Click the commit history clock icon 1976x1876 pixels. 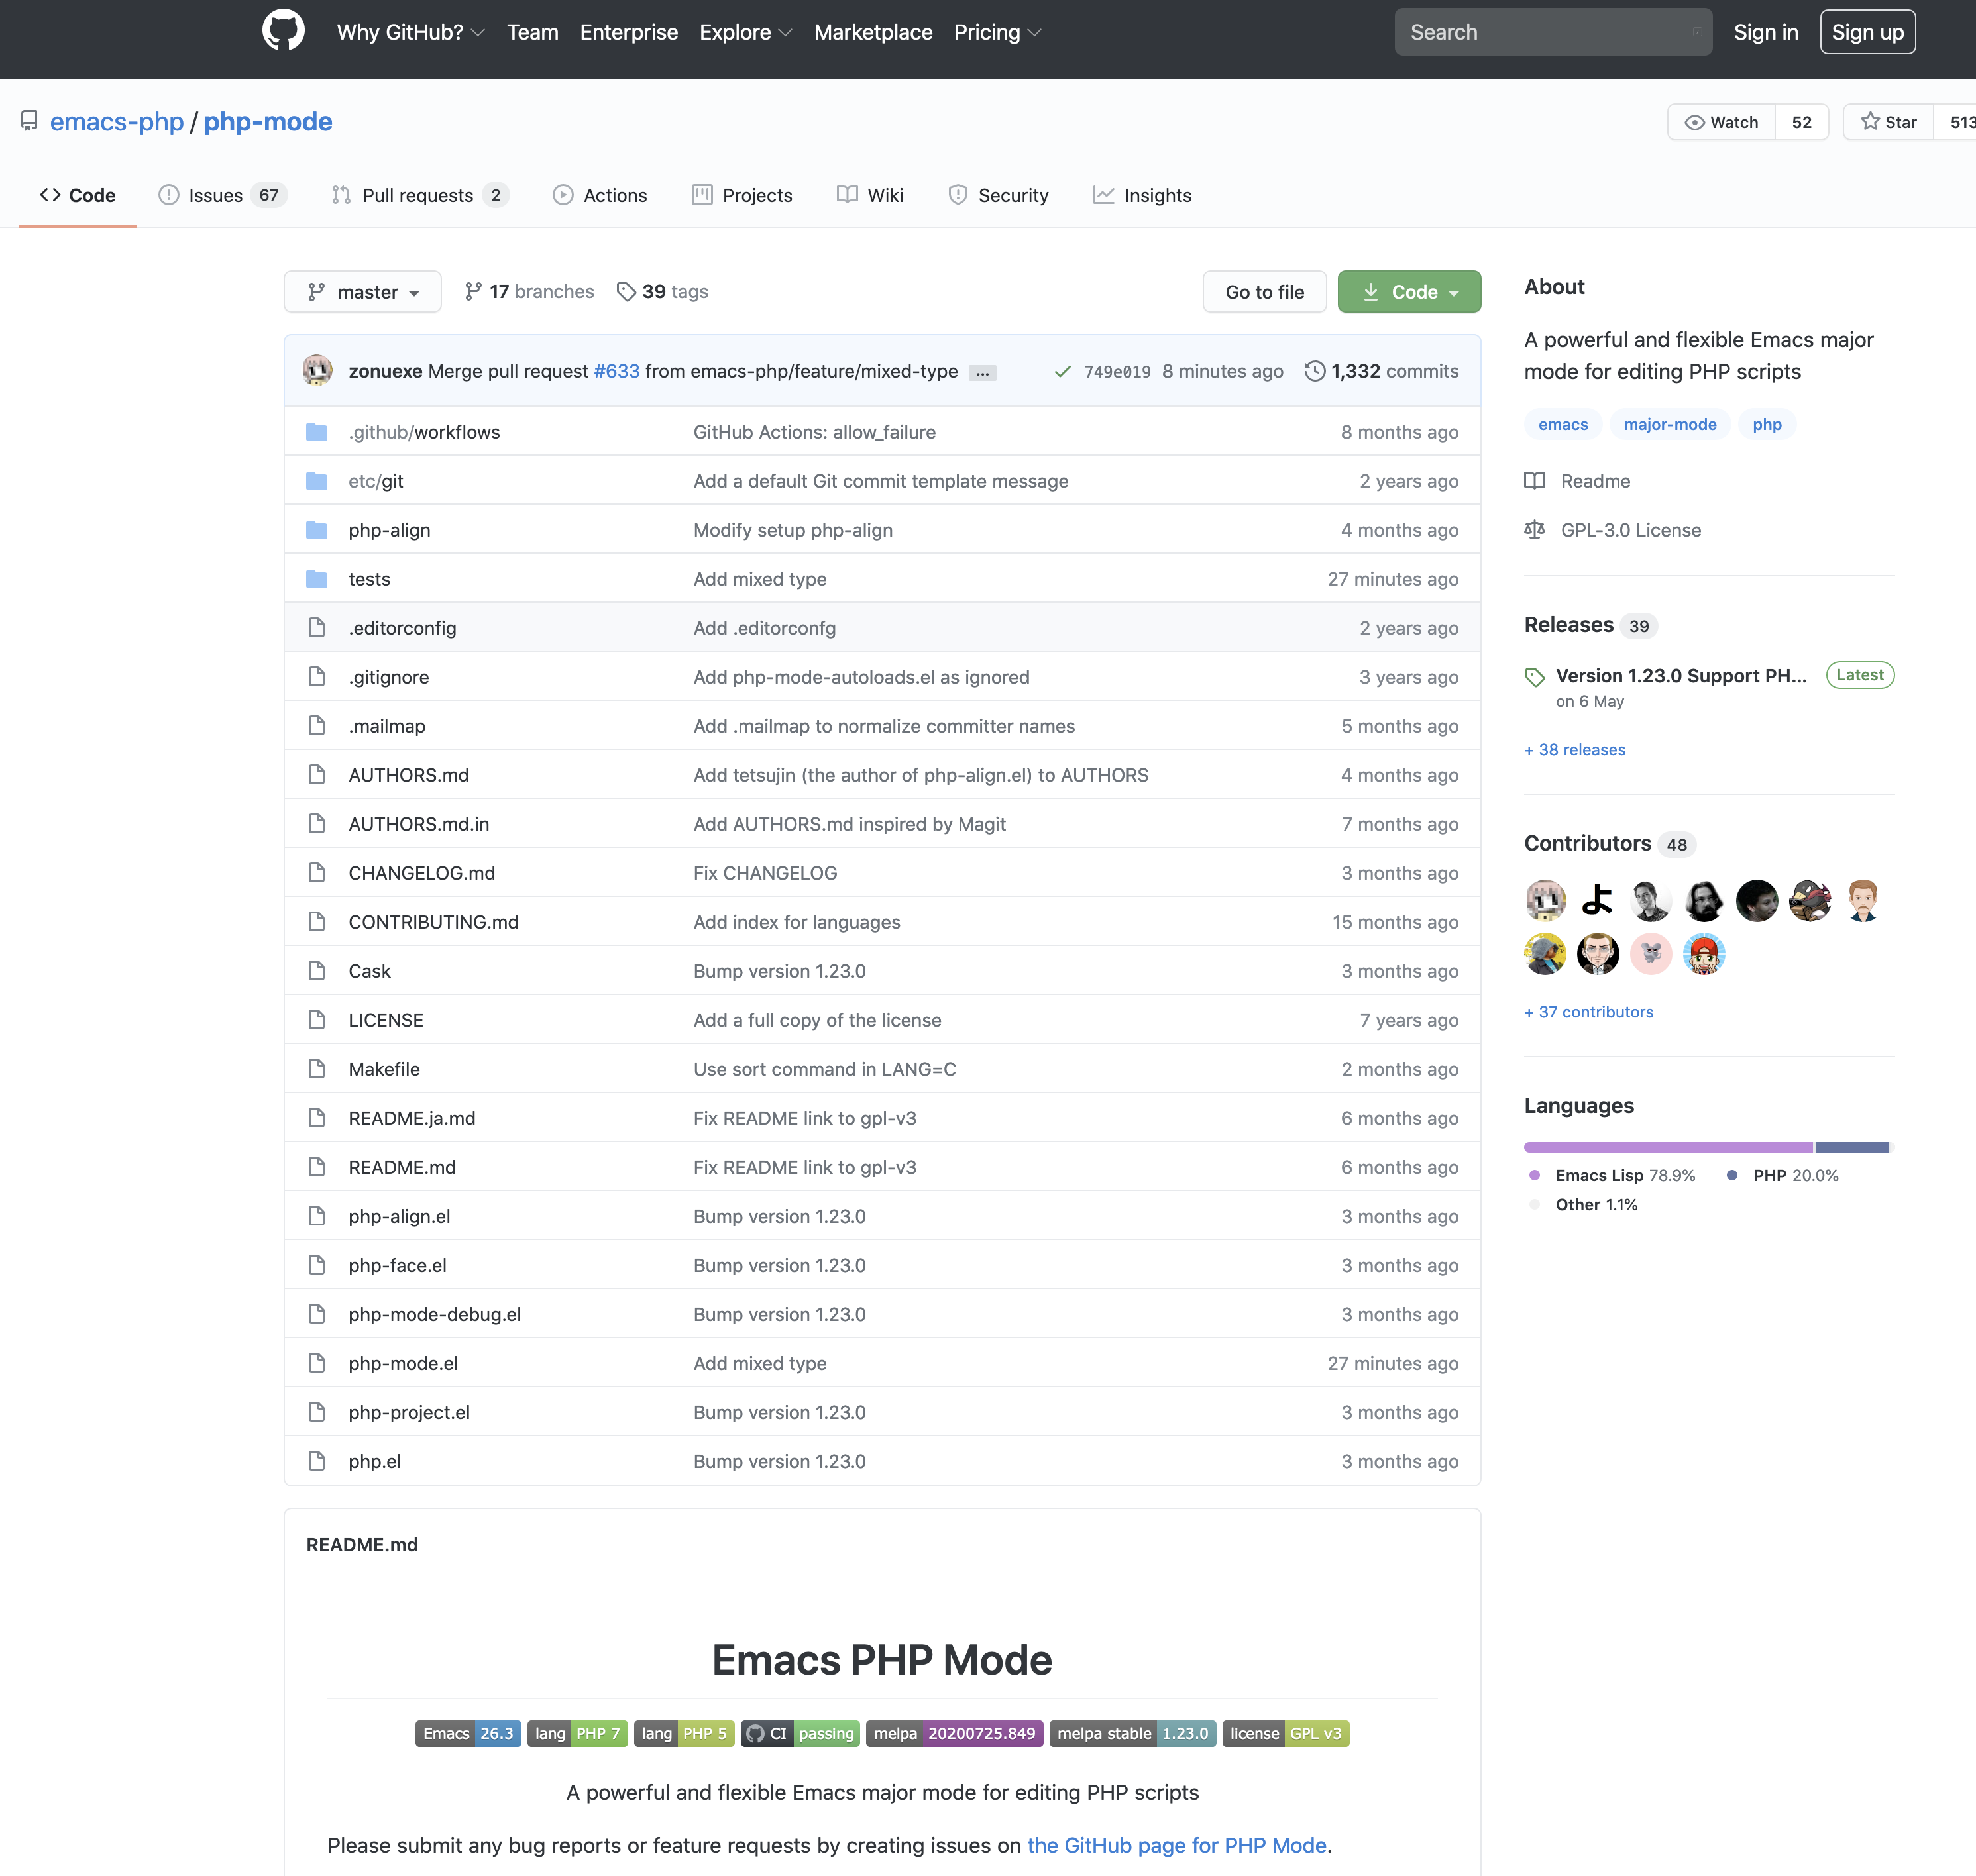(x=1315, y=371)
